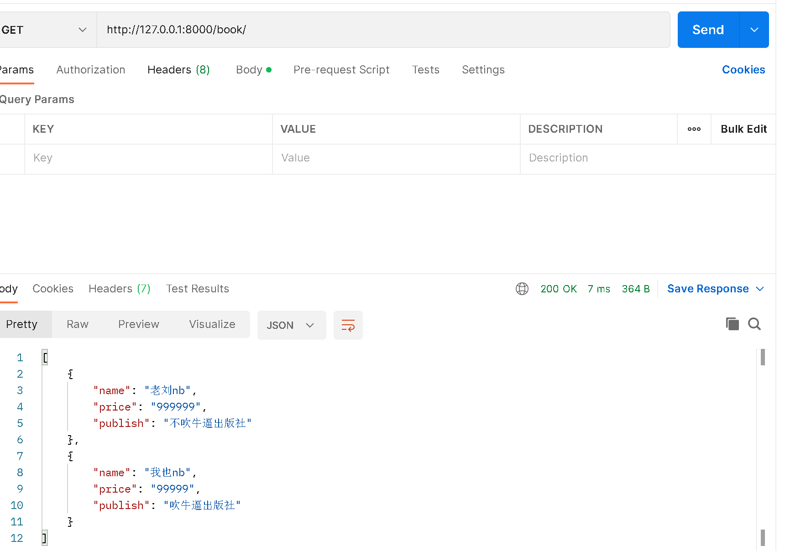Expand the Save Response dropdown
Image resolution: width=785 pixels, height=551 pixels.
tap(760, 289)
